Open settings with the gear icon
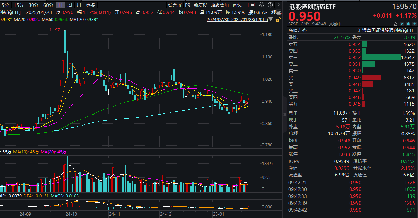 [x=261, y=5]
